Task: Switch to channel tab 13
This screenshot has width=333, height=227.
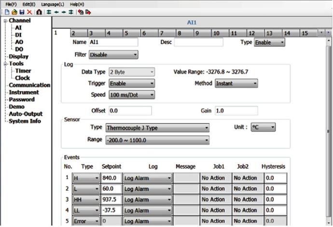Action: 273,33
